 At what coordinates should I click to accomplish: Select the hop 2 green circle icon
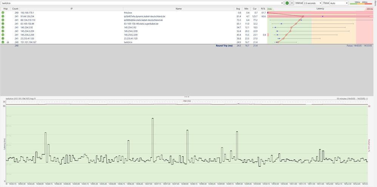(3, 16)
